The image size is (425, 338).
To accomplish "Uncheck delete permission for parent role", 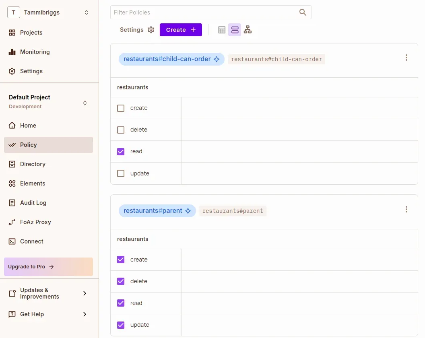I will click(x=121, y=281).
